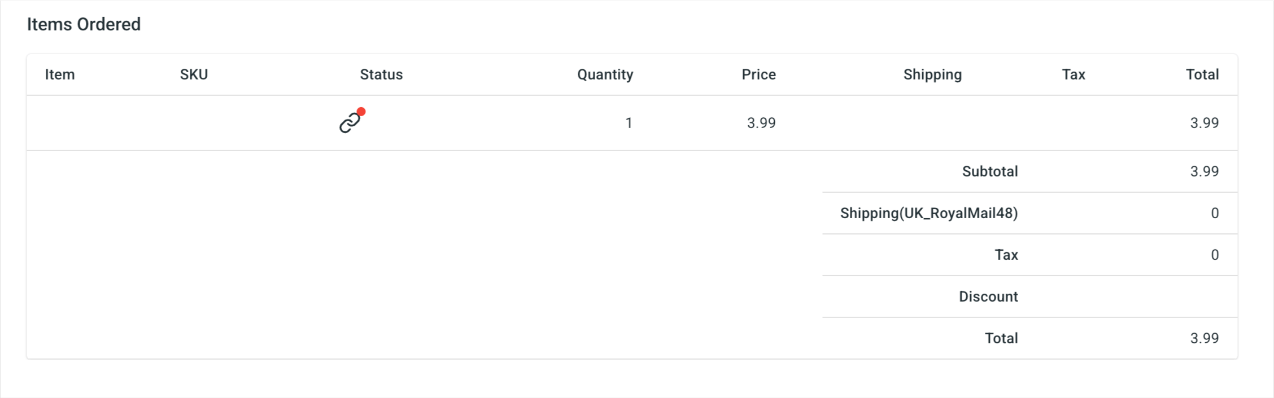Select the Subtotal row label
The height and width of the screenshot is (398, 1274).
[x=989, y=171]
